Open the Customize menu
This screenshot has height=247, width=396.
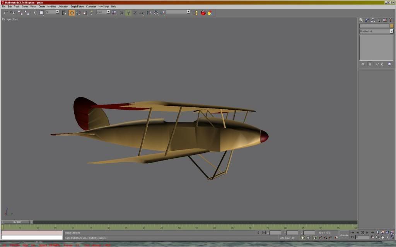tap(91, 7)
